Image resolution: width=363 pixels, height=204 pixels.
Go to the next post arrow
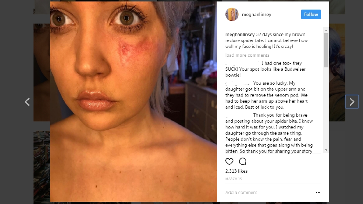(x=352, y=102)
